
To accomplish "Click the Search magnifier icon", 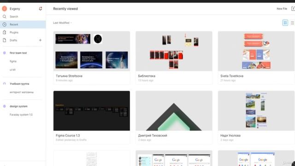I will point(4,17).
